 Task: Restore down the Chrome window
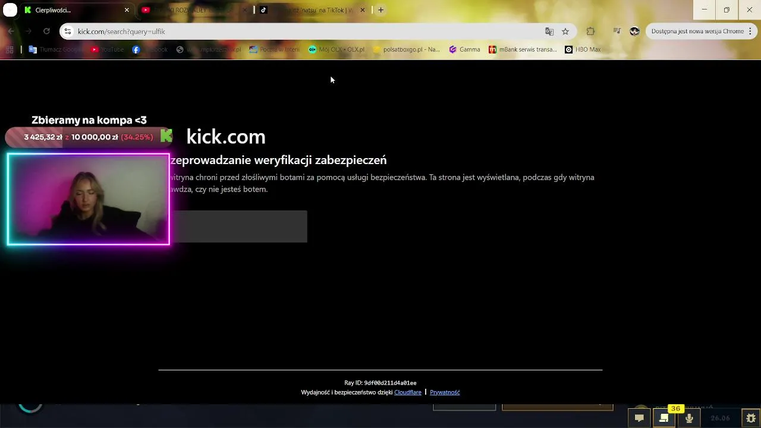pyautogui.click(x=727, y=10)
